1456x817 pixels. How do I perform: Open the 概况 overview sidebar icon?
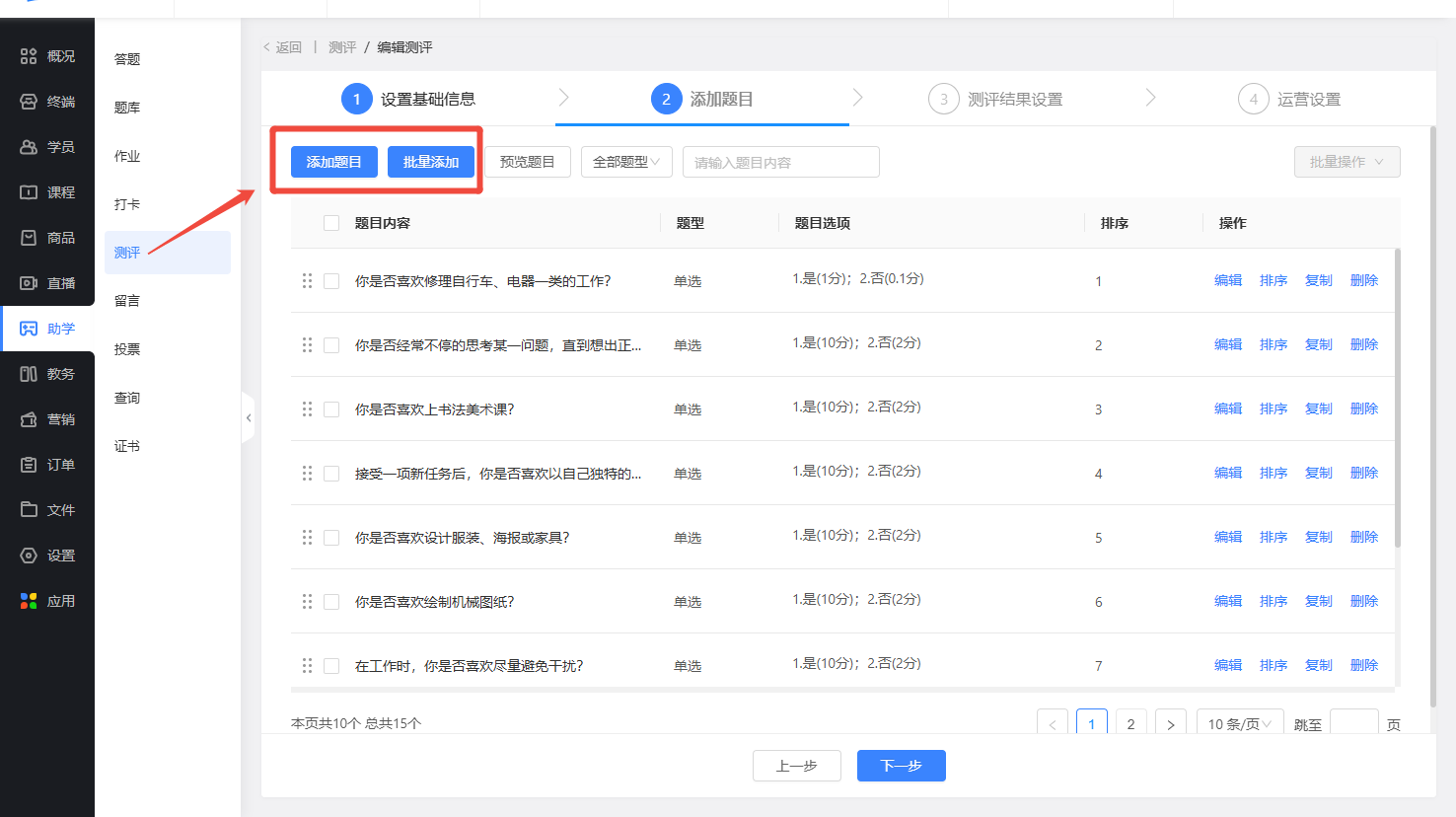click(29, 56)
